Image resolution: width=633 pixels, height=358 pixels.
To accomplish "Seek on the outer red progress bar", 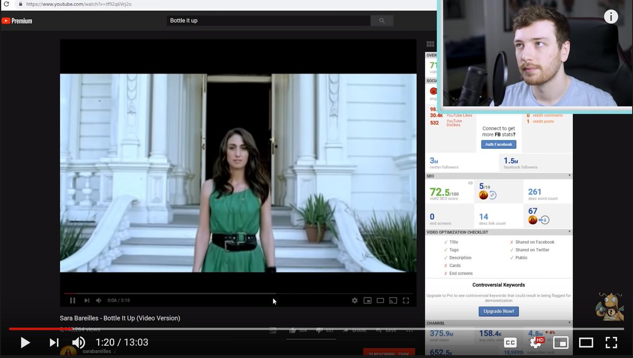I will [316, 329].
